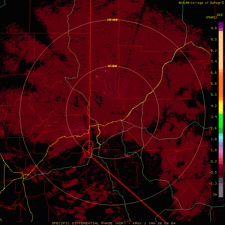This screenshot has width=225, height=225.
Task: Click the 1.8 scale value
Action: tap(214, 139)
